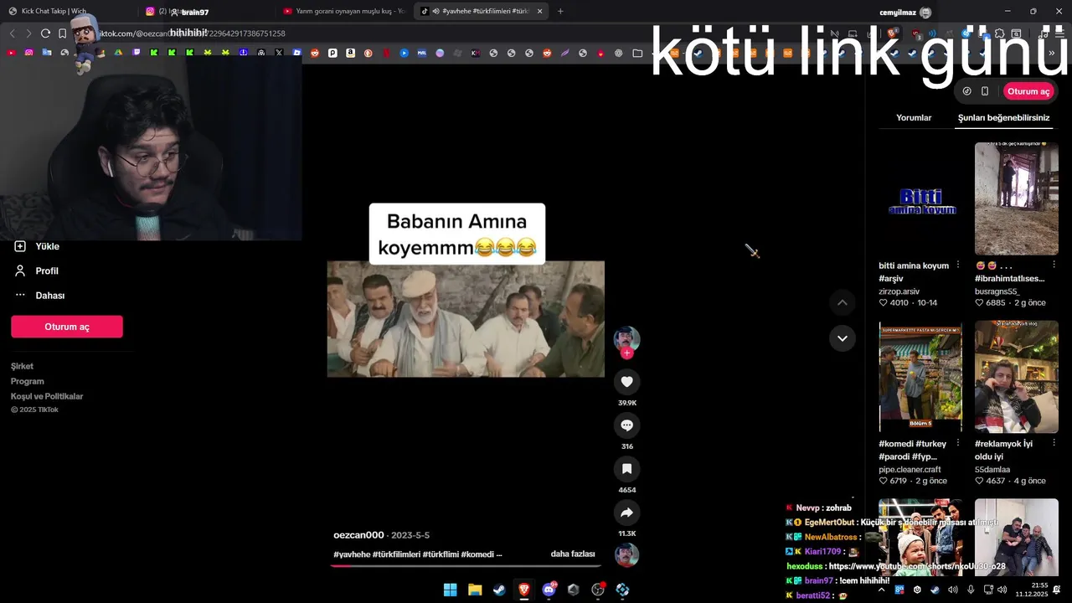Open the pipe.cleaner.craft supermarket thumbnail
This screenshot has height=603, width=1072.
(x=920, y=376)
